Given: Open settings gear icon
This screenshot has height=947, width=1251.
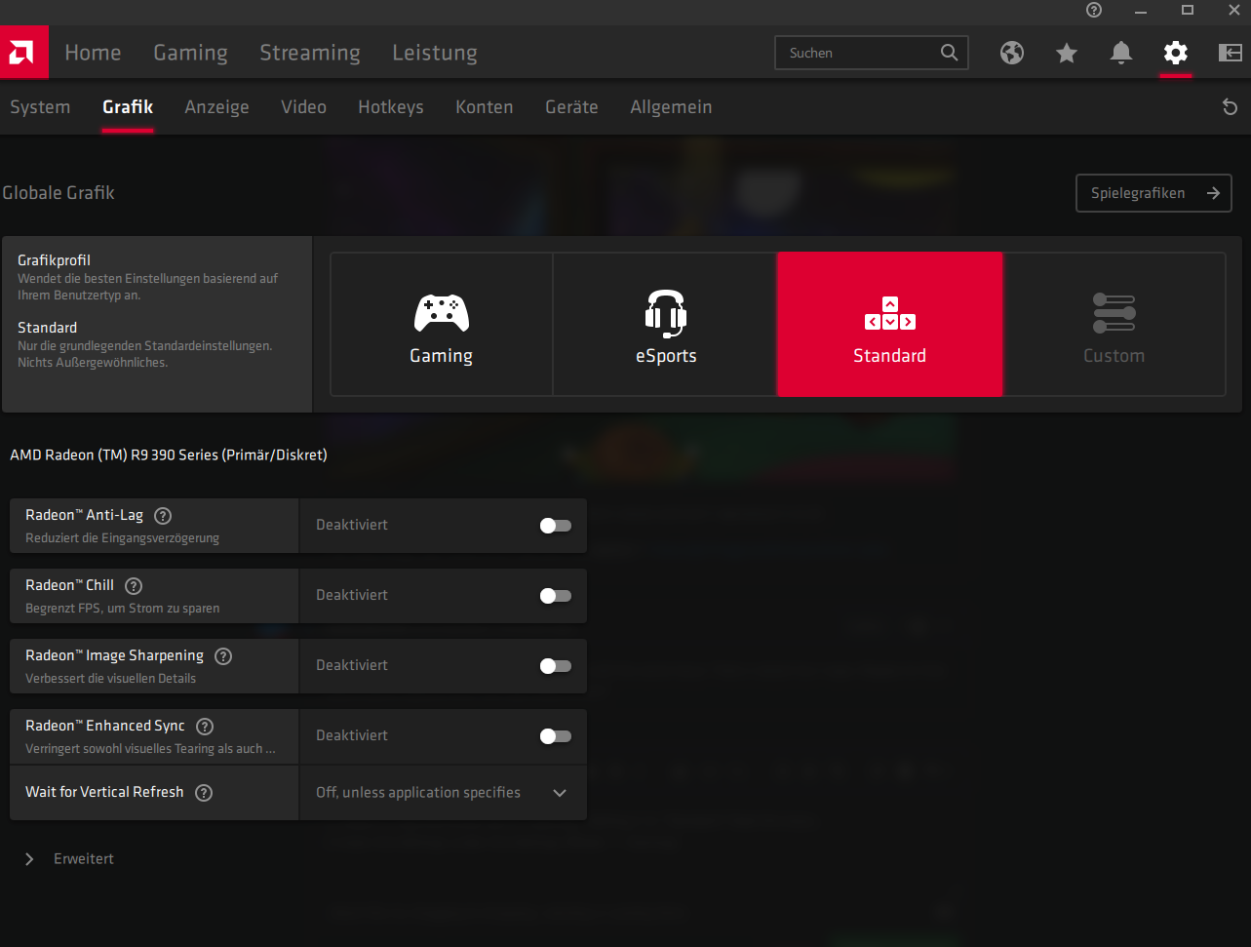Looking at the screenshot, I should (x=1176, y=53).
